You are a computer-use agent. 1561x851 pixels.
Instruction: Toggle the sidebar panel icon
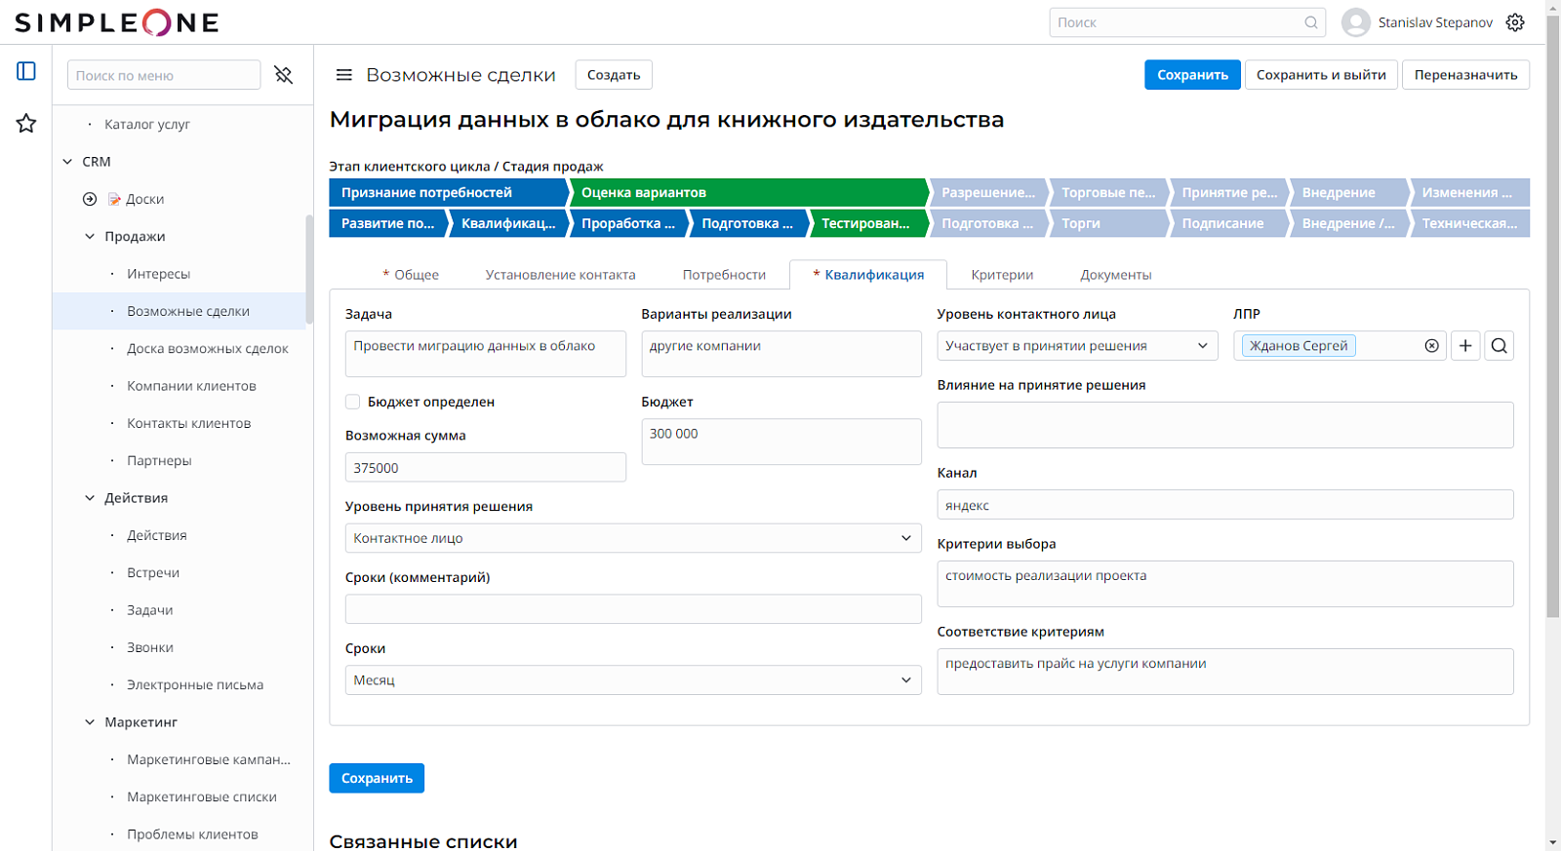point(26,71)
